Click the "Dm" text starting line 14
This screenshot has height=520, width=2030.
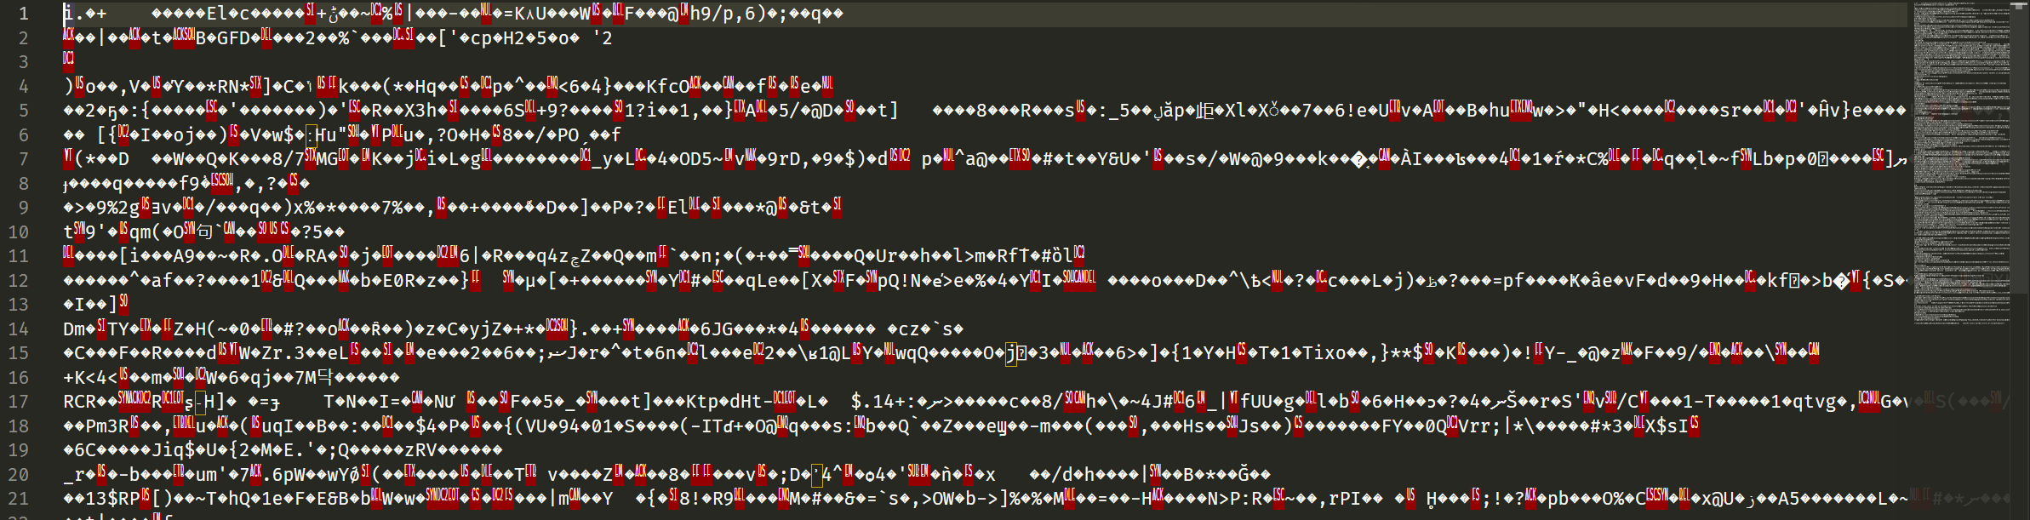pos(73,329)
